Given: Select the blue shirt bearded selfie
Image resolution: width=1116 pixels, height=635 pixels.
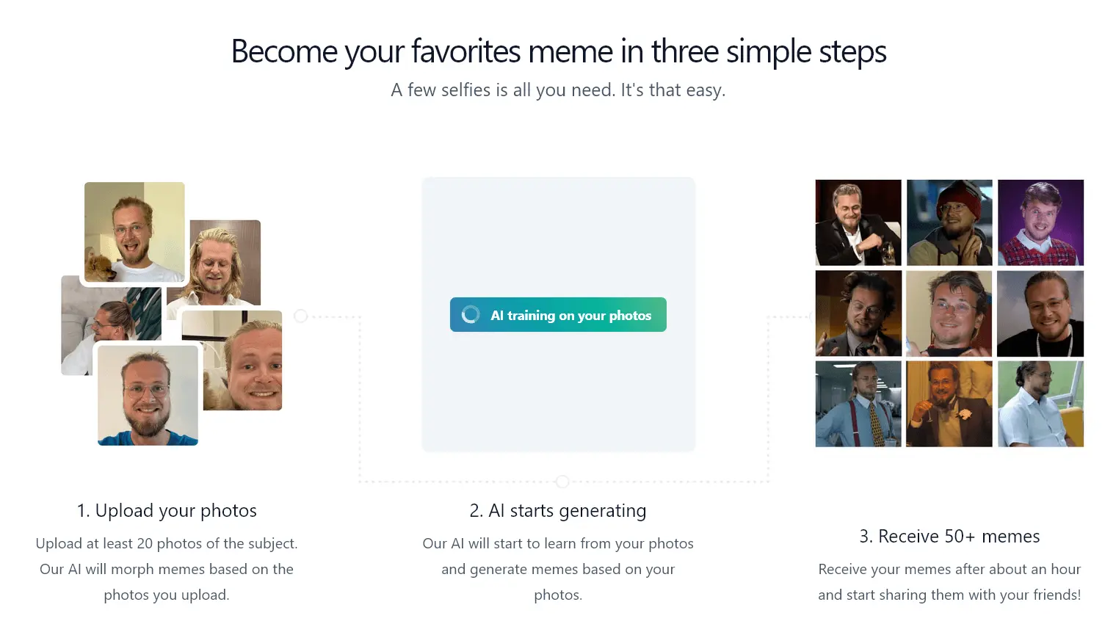Looking at the screenshot, I should tap(148, 395).
